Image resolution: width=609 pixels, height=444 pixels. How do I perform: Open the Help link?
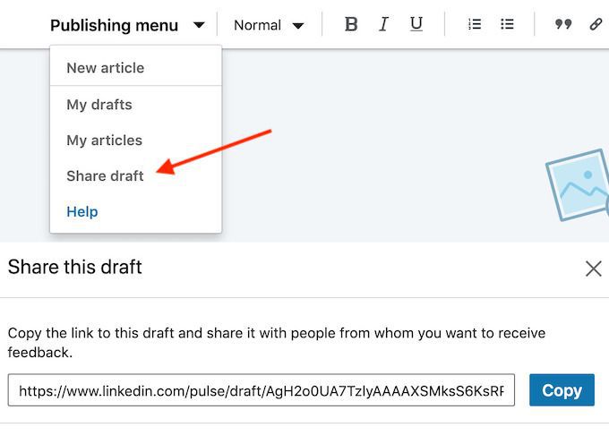pyautogui.click(x=82, y=212)
